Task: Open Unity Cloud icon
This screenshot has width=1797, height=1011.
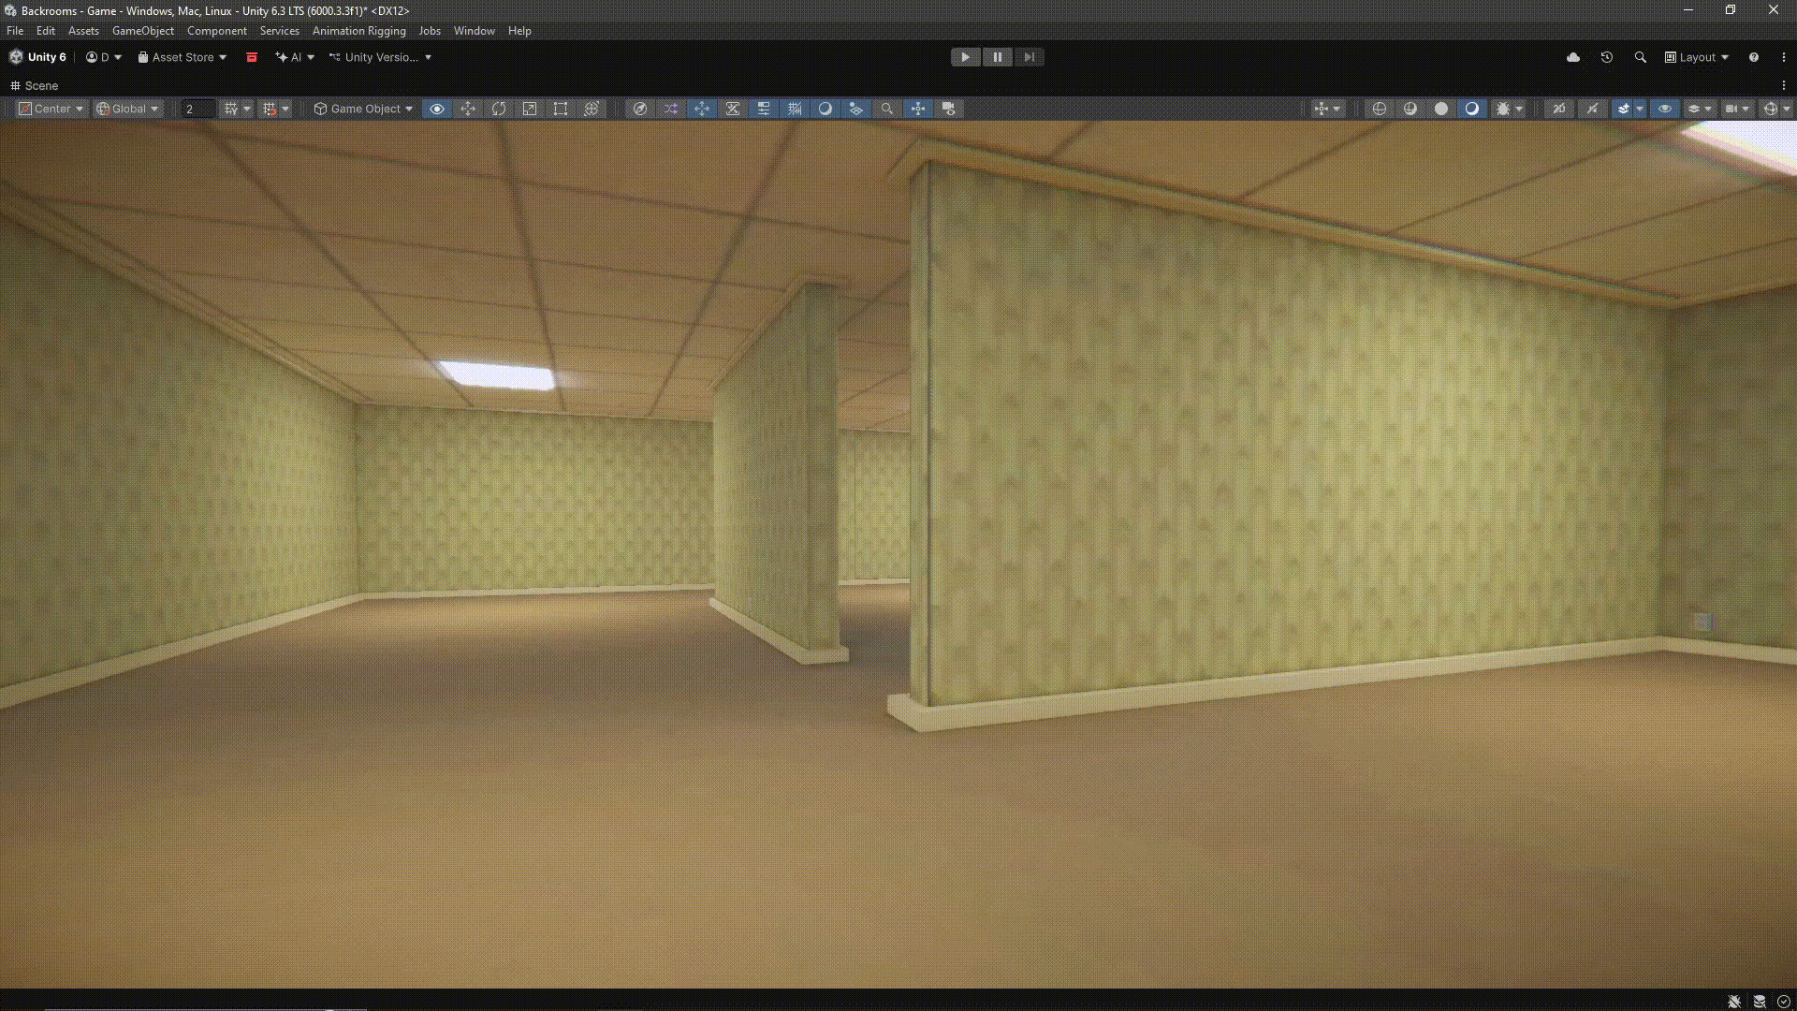Action: [1573, 57]
